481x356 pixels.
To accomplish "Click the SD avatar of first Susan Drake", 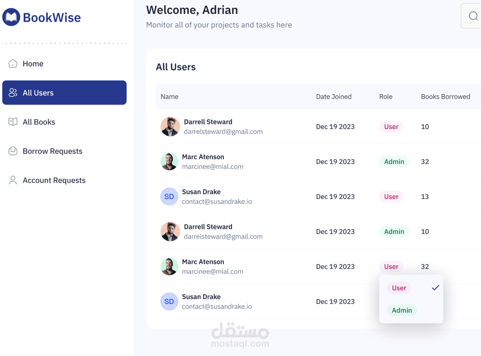I will pos(169,197).
